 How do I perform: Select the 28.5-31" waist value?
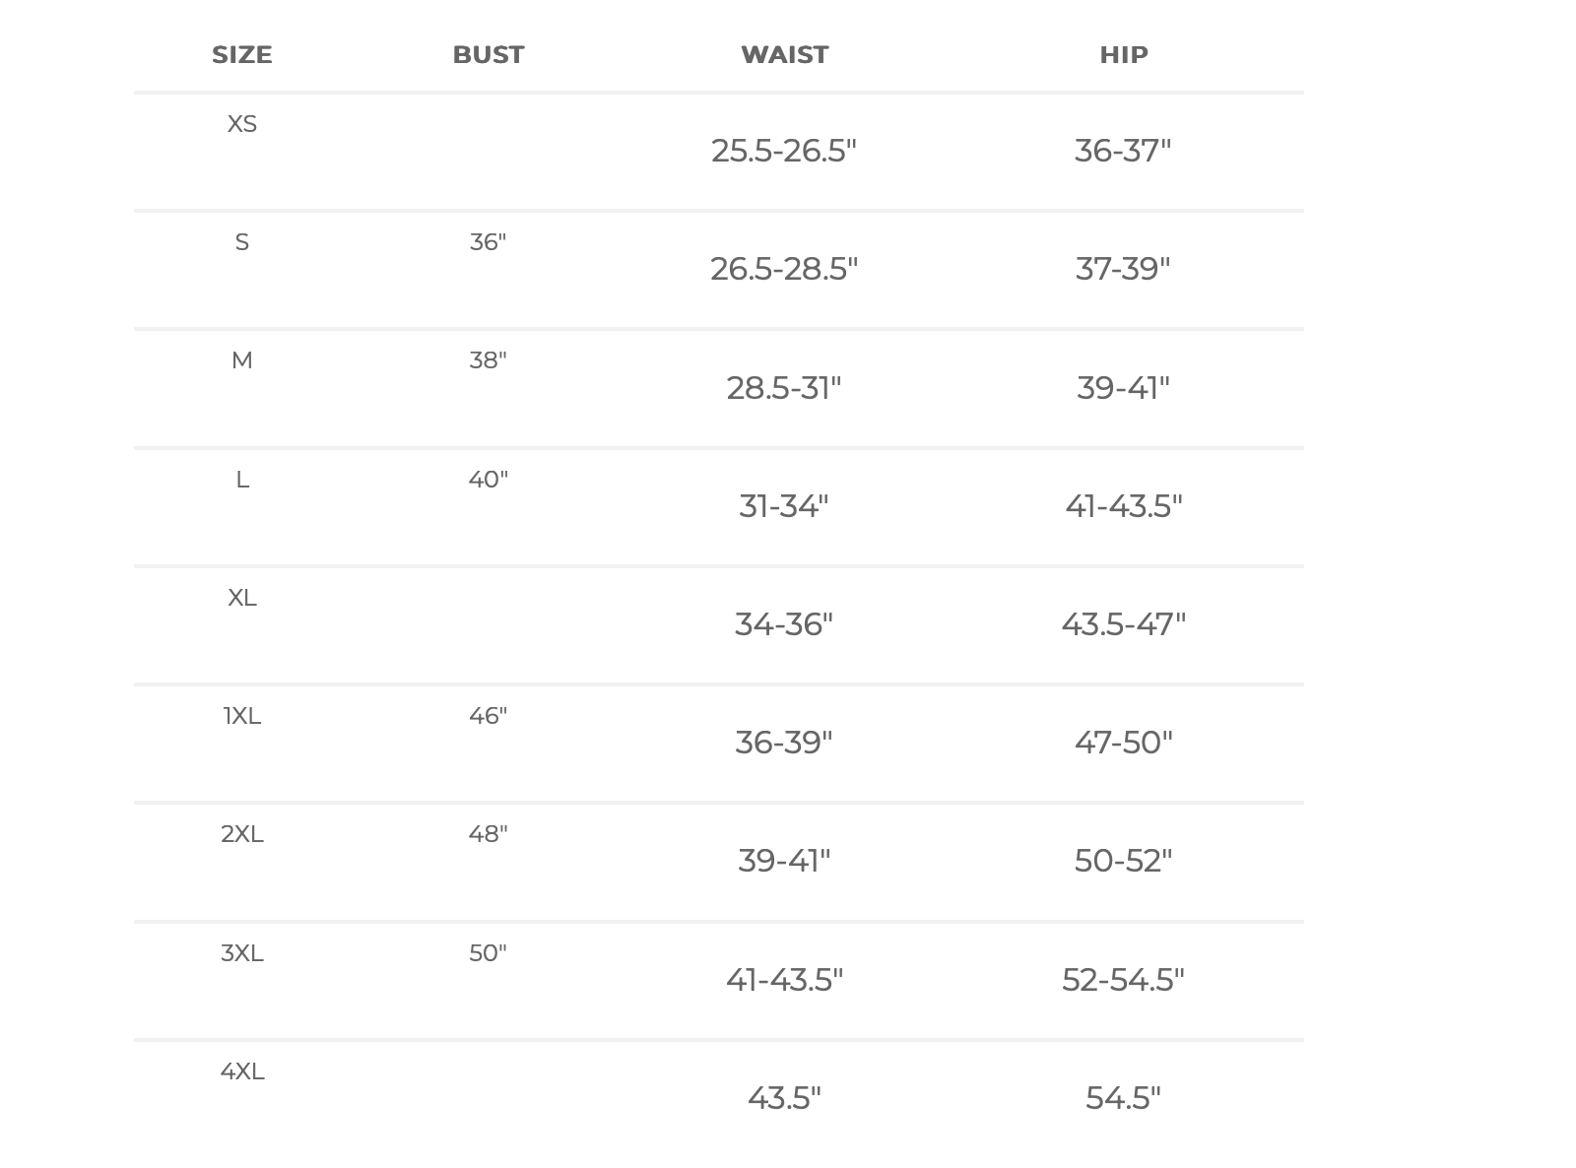click(784, 388)
